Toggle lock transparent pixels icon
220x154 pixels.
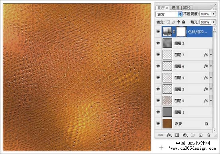coord(168,22)
